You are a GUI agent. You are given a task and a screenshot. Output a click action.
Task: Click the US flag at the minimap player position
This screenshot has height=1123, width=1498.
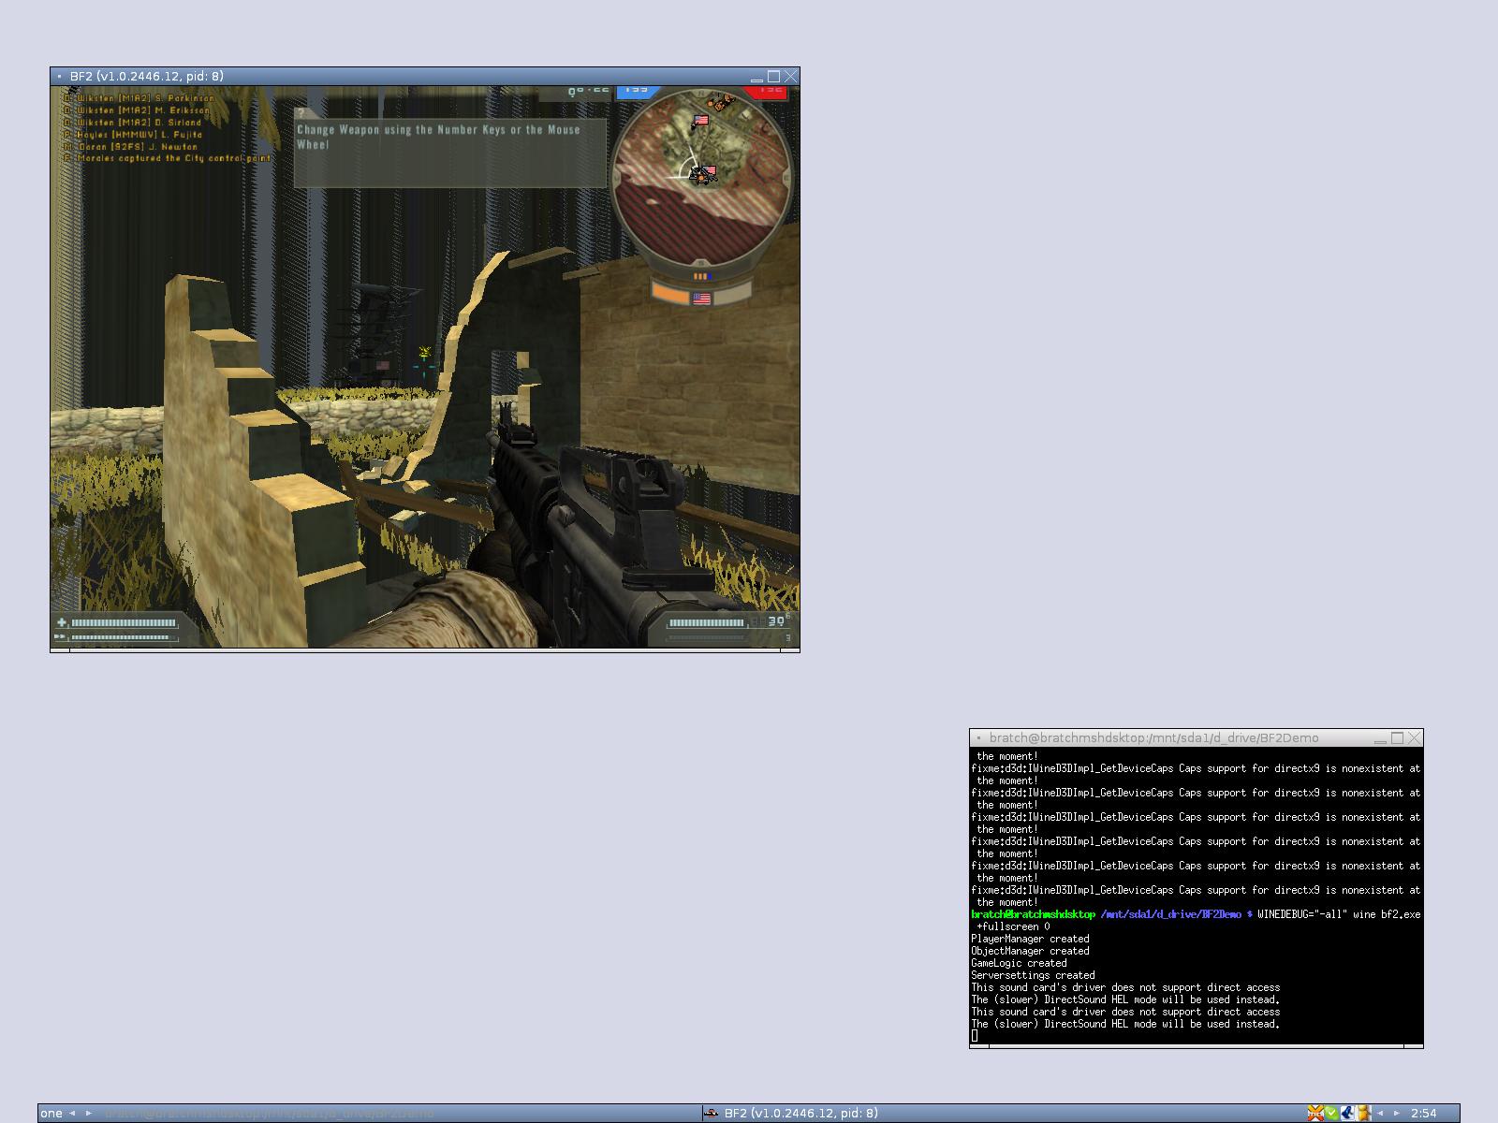(709, 170)
